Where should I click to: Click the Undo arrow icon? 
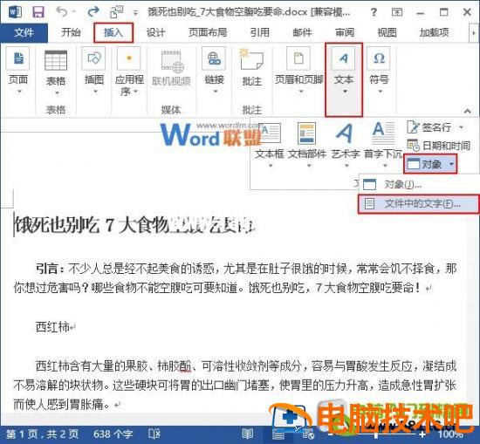point(62,12)
